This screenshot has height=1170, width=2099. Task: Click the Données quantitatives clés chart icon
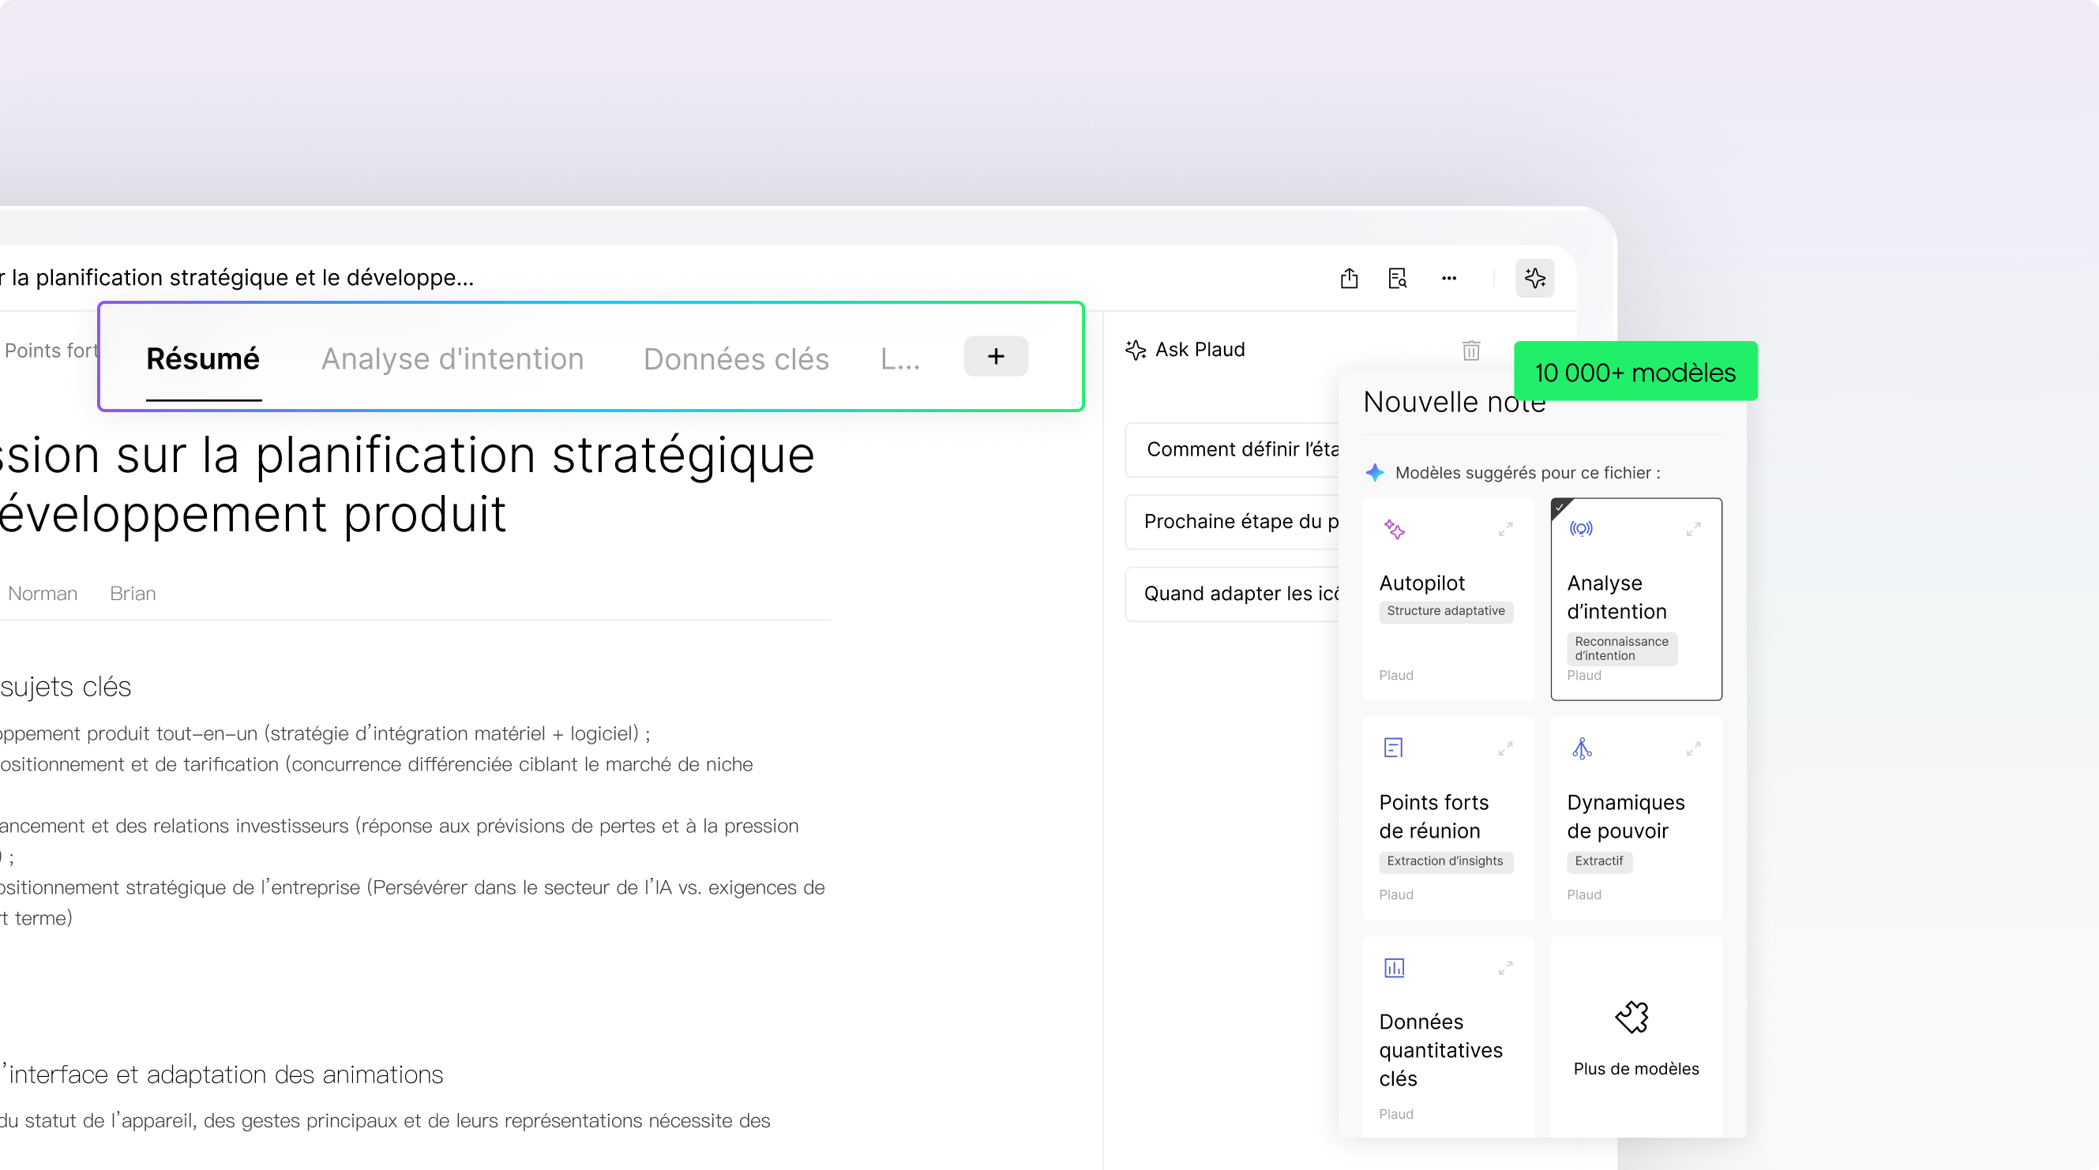coord(1394,968)
